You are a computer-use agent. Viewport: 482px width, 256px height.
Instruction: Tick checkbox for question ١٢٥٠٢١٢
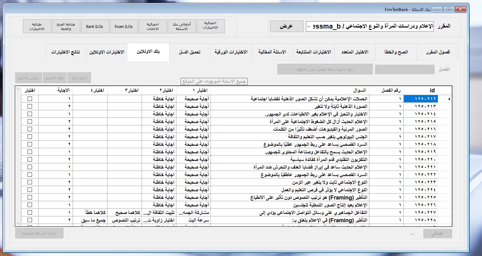[x=30, y=99]
